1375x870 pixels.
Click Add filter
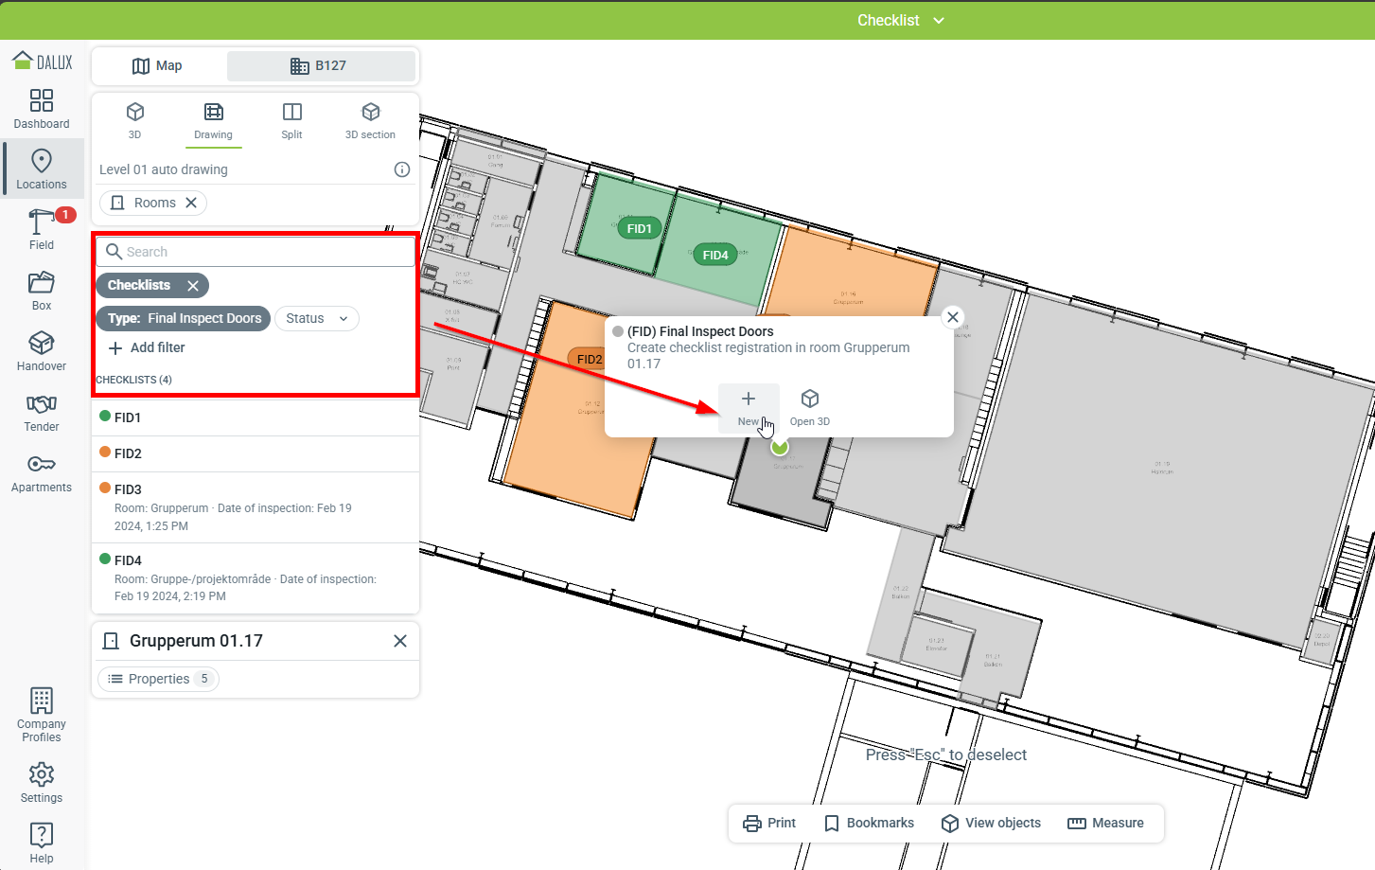[147, 348]
